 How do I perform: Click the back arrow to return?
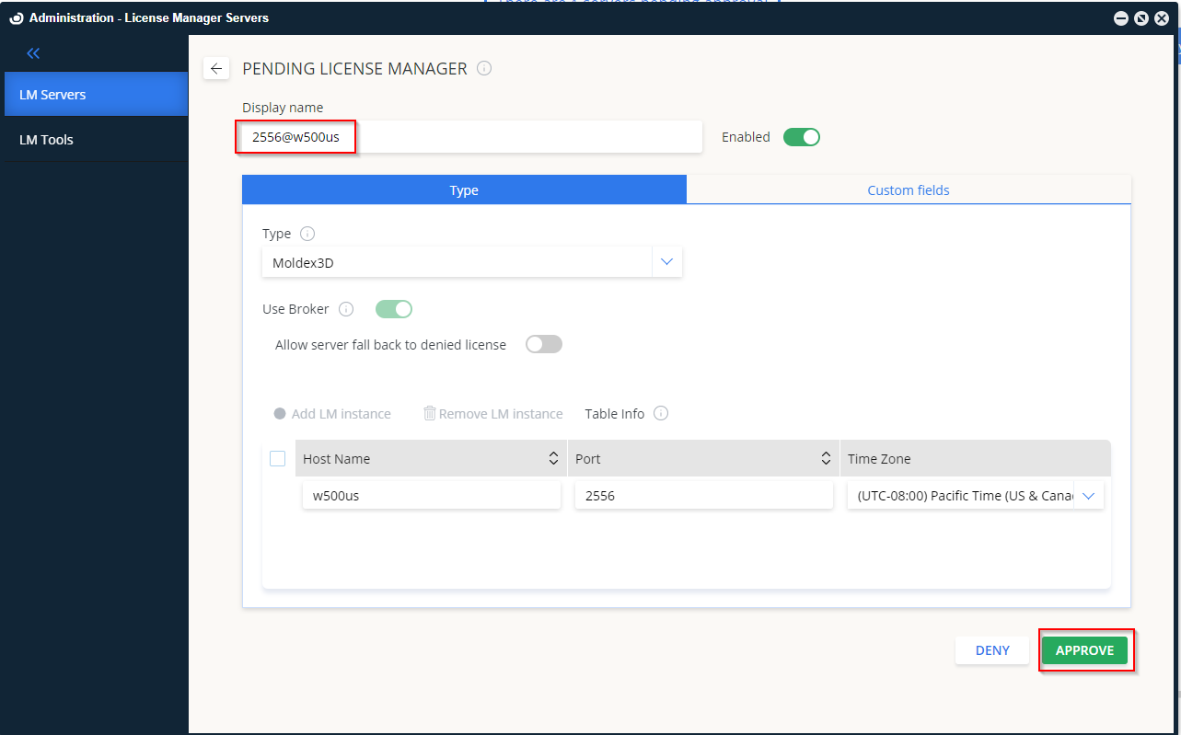point(216,68)
